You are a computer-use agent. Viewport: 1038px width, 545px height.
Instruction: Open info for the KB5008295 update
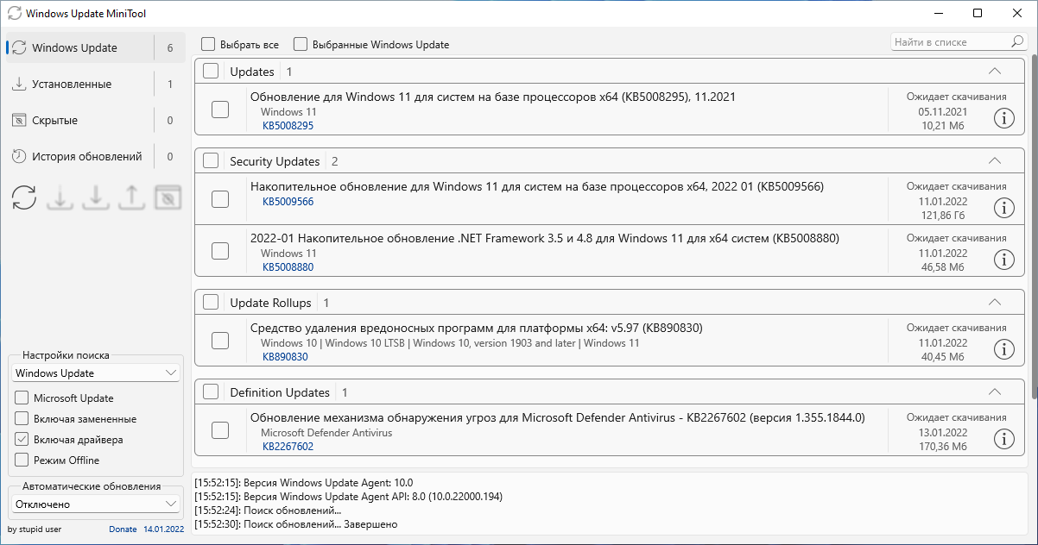(x=1003, y=118)
